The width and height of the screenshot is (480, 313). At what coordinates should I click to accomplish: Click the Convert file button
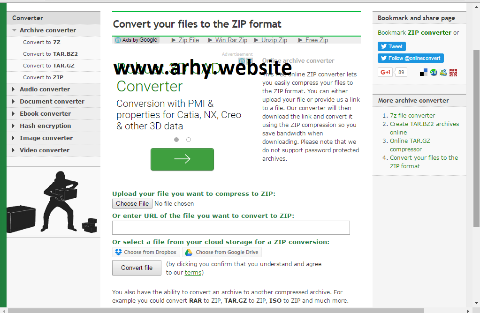tap(137, 268)
